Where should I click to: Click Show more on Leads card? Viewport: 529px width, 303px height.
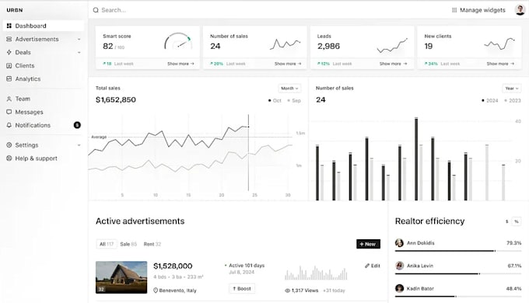point(393,64)
